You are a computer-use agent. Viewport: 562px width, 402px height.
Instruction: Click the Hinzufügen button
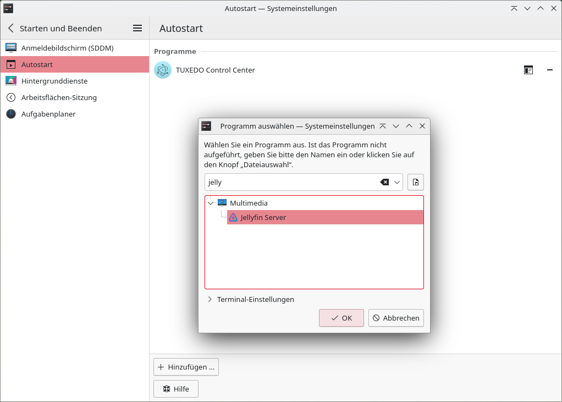pos(186,367)
